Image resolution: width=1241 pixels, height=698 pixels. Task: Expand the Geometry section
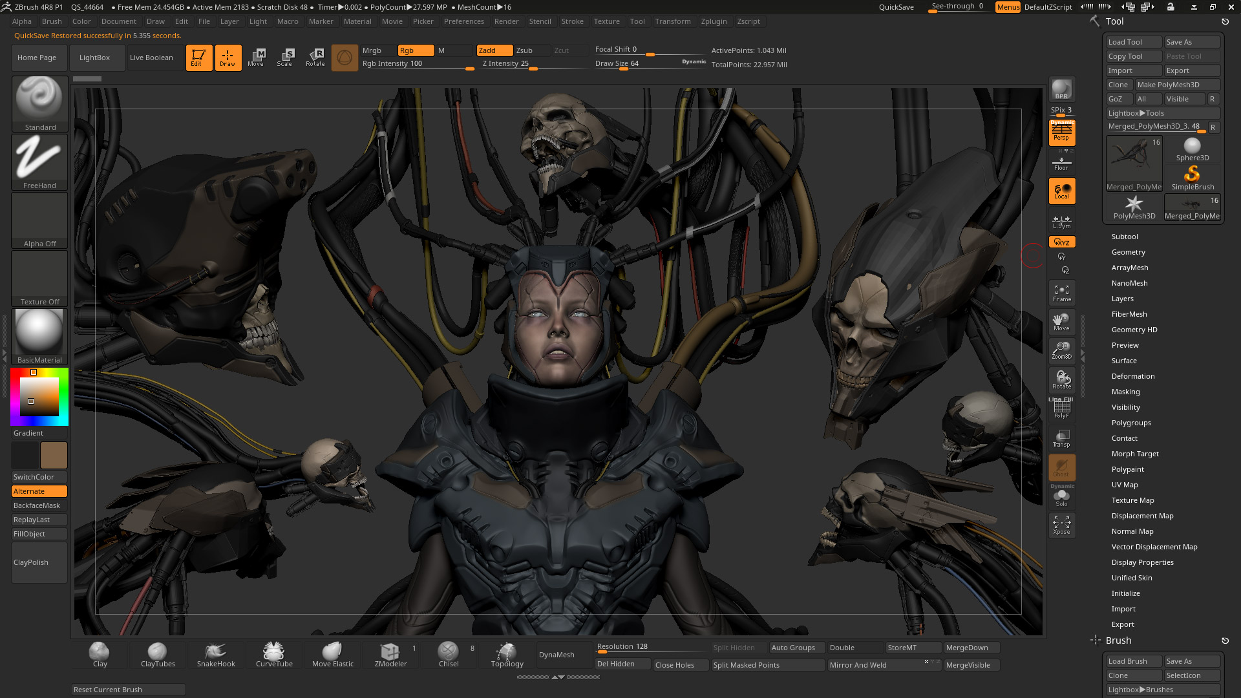coord(1128,252)
